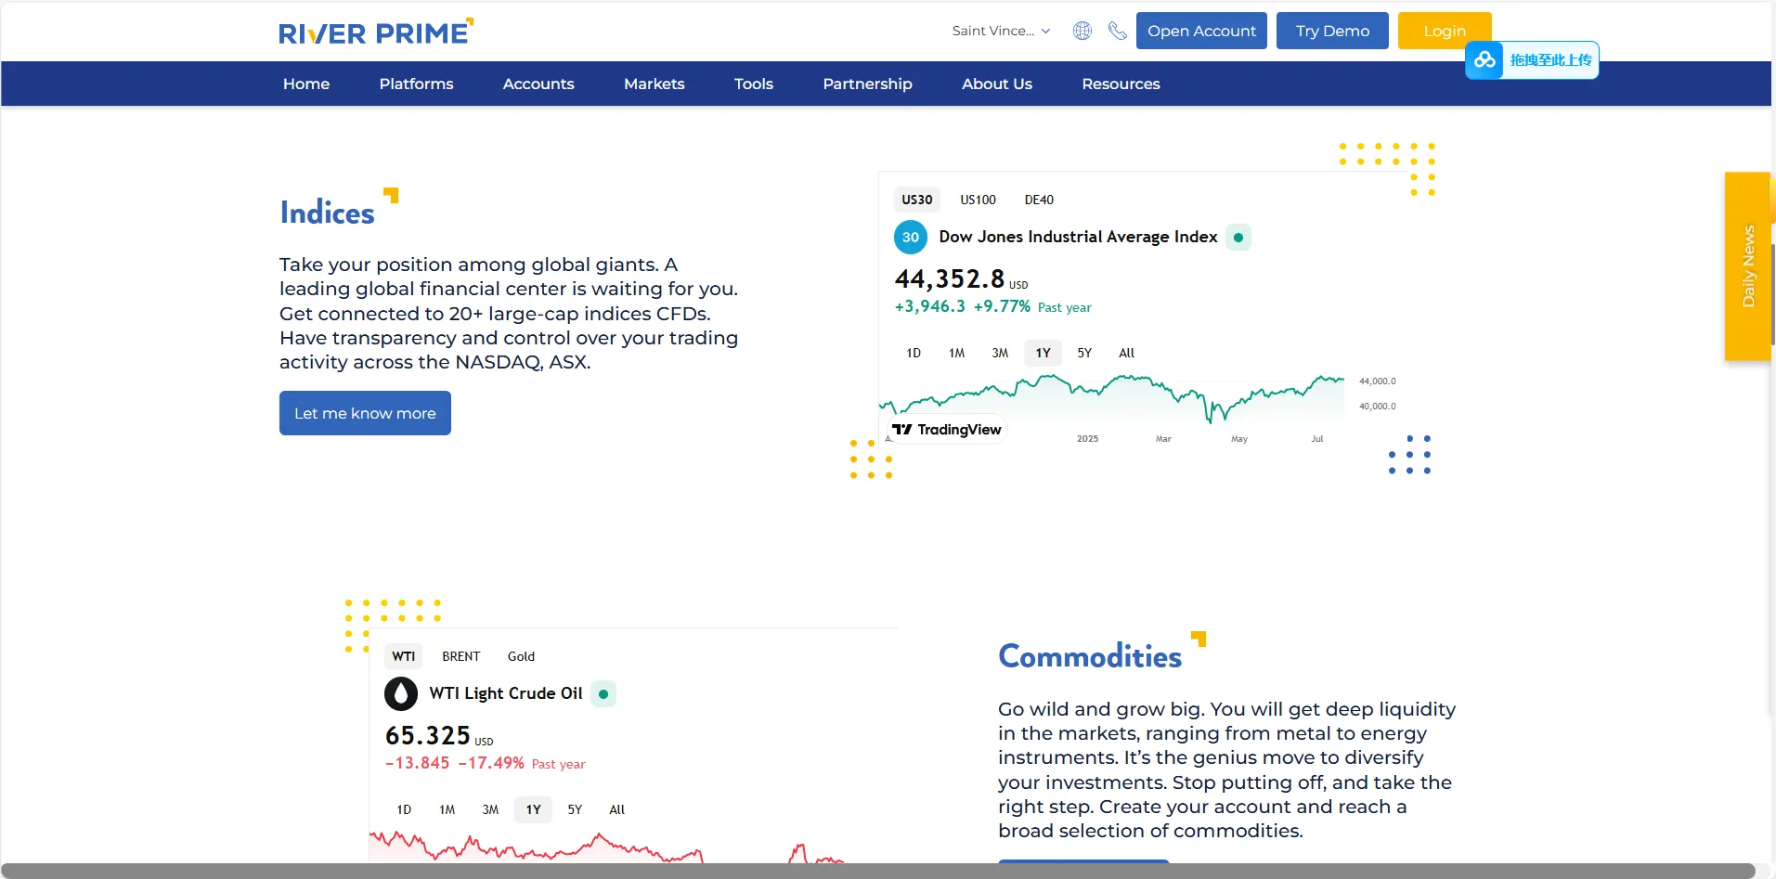
Task: Set WTI chart range to All
Action: (x=616, y=809)
